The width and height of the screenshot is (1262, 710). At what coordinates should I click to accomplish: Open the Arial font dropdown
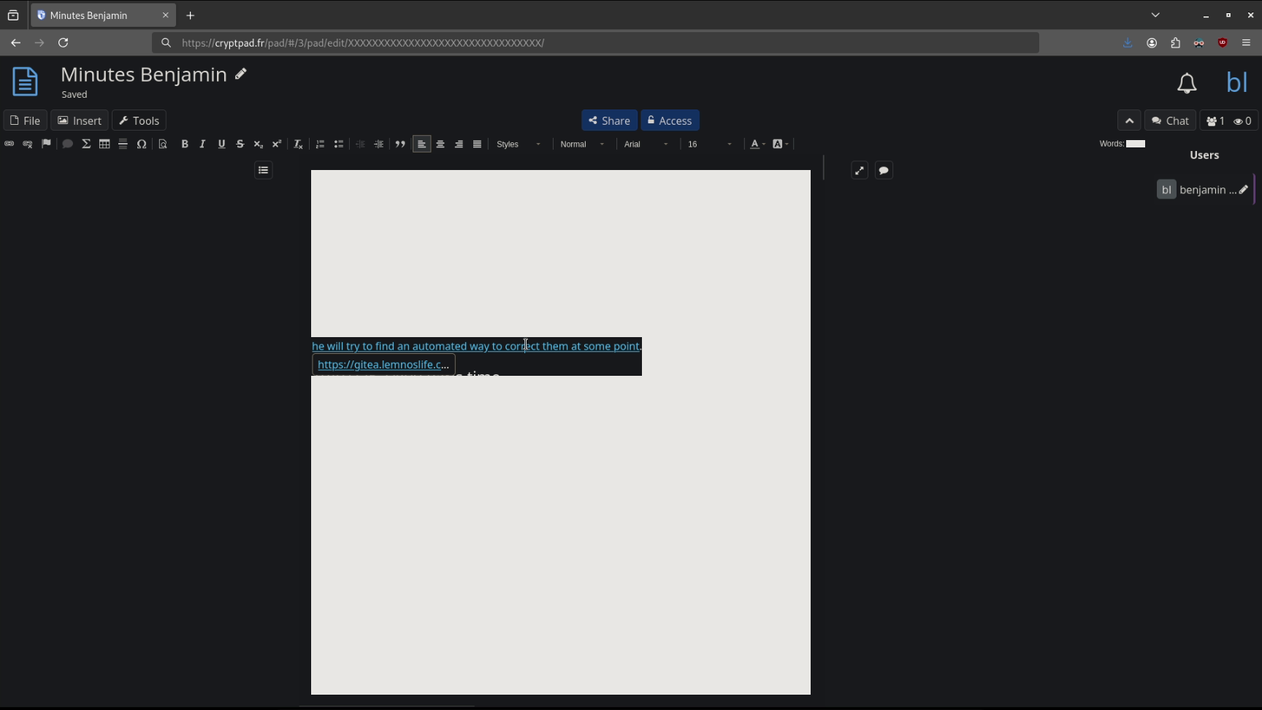pyautogui.click(x=646, y=144)
